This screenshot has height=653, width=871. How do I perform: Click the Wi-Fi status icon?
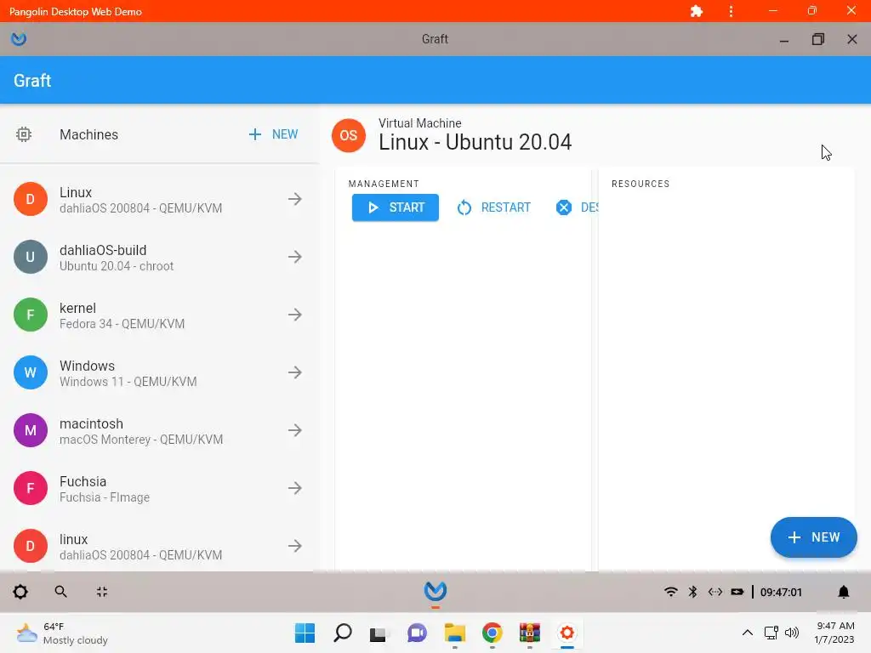pyautogui.click(x=671, y=592)
